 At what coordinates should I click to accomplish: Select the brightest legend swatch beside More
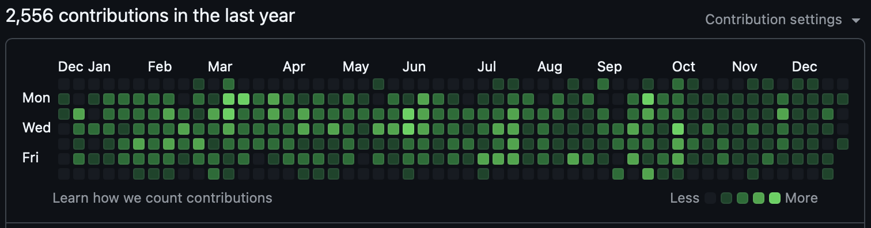[x=775, y=198]
